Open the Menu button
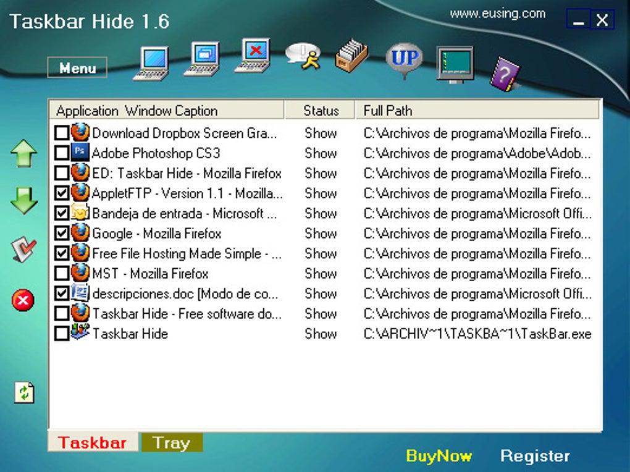Image resolution: width=630 pixels, height=472 pixels. 77,67
